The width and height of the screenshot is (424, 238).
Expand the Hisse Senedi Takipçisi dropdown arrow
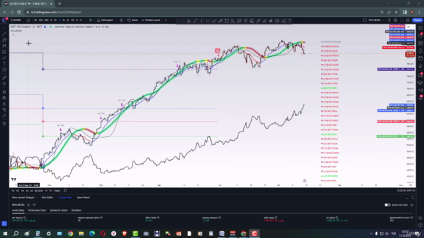point(37,198)
